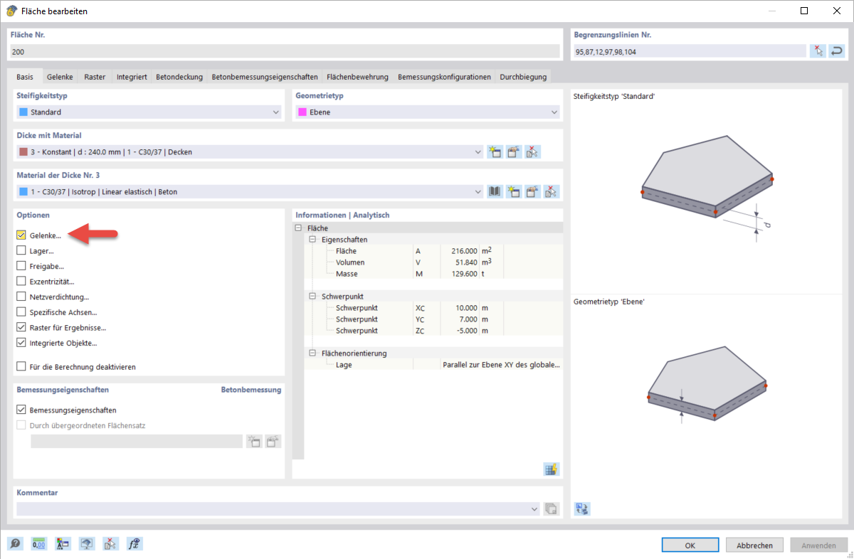
Task: Create new material icon in Material row
Action: [514, 191]
